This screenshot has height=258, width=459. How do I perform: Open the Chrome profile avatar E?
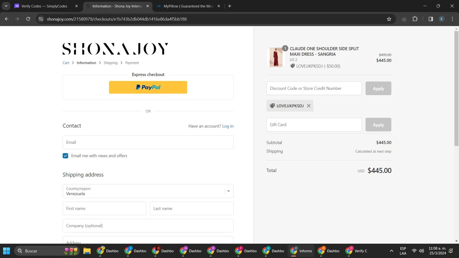pos(442,19)
